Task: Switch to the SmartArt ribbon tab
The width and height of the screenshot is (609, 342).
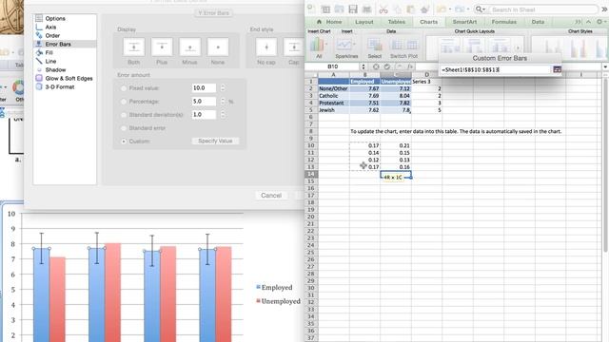Action: (x=464, y=22)
